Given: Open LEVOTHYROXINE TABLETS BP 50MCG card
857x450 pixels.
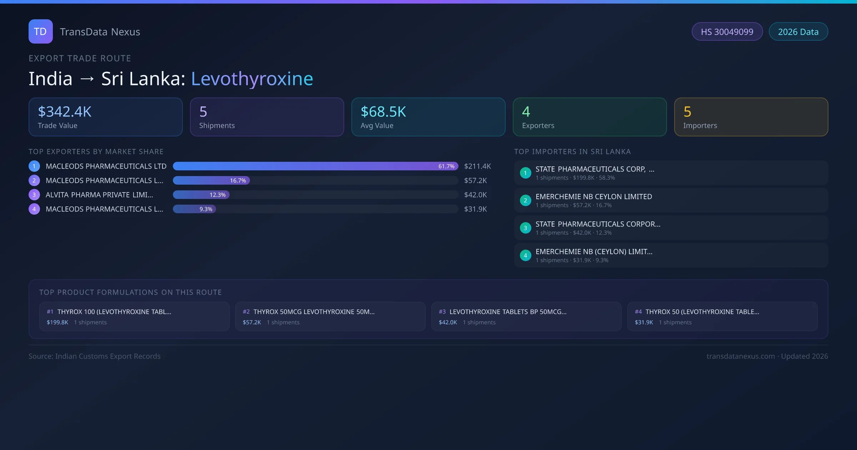Looking at the screenshot, I should 526,316.
